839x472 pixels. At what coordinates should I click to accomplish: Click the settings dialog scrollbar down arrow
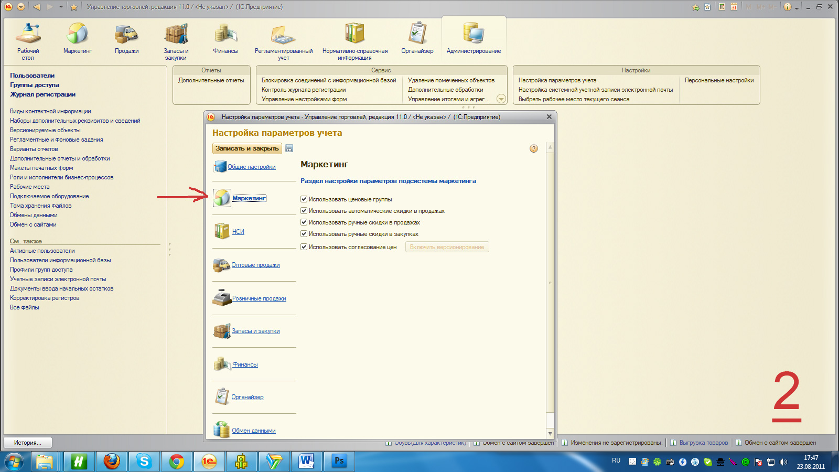550,434
